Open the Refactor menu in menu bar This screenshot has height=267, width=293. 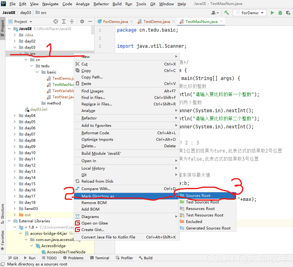pos(101,4)
